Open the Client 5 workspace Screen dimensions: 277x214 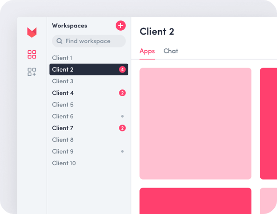tap(89, 105)
